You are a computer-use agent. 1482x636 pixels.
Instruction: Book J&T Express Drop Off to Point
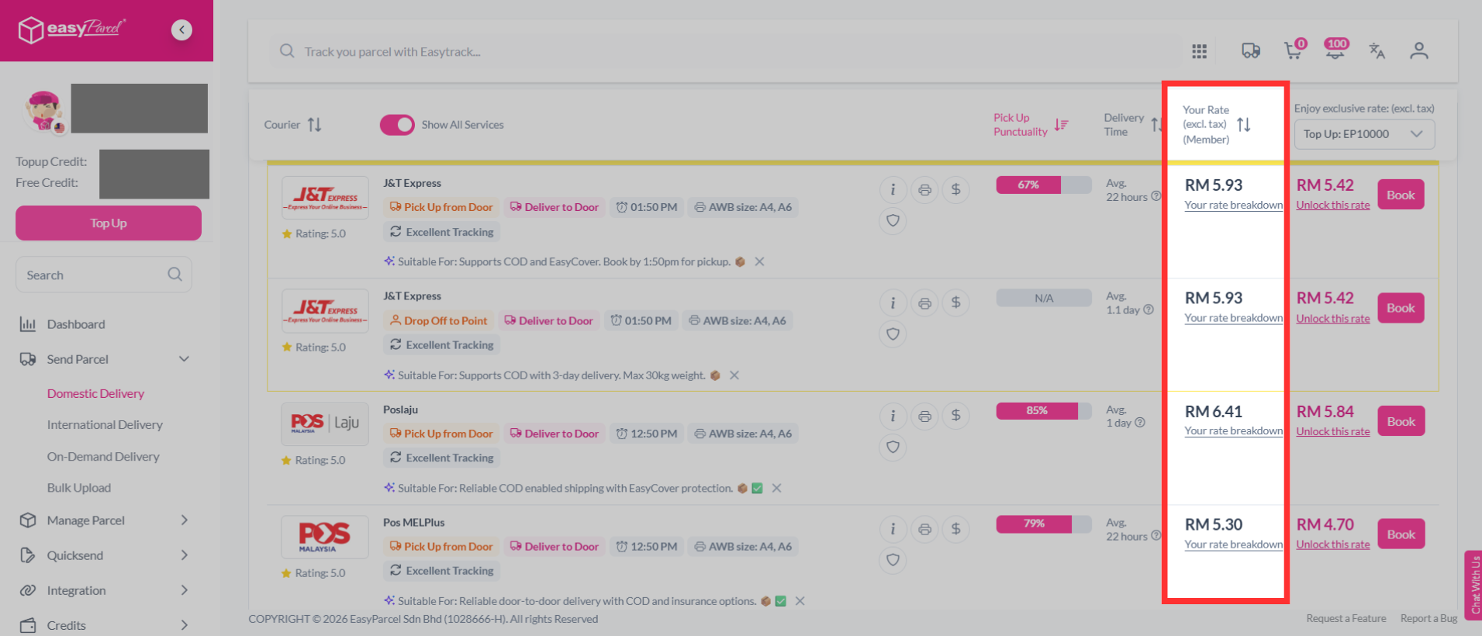tap(1401, 308)
